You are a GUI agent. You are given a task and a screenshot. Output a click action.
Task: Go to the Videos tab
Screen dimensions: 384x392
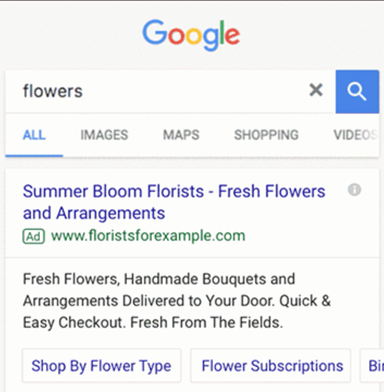pos(355,135)
